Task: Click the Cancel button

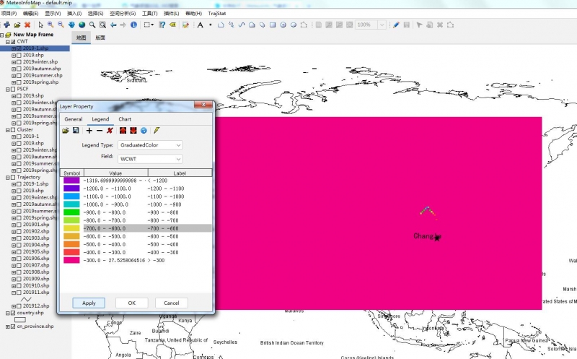Action: coord(171,303)
